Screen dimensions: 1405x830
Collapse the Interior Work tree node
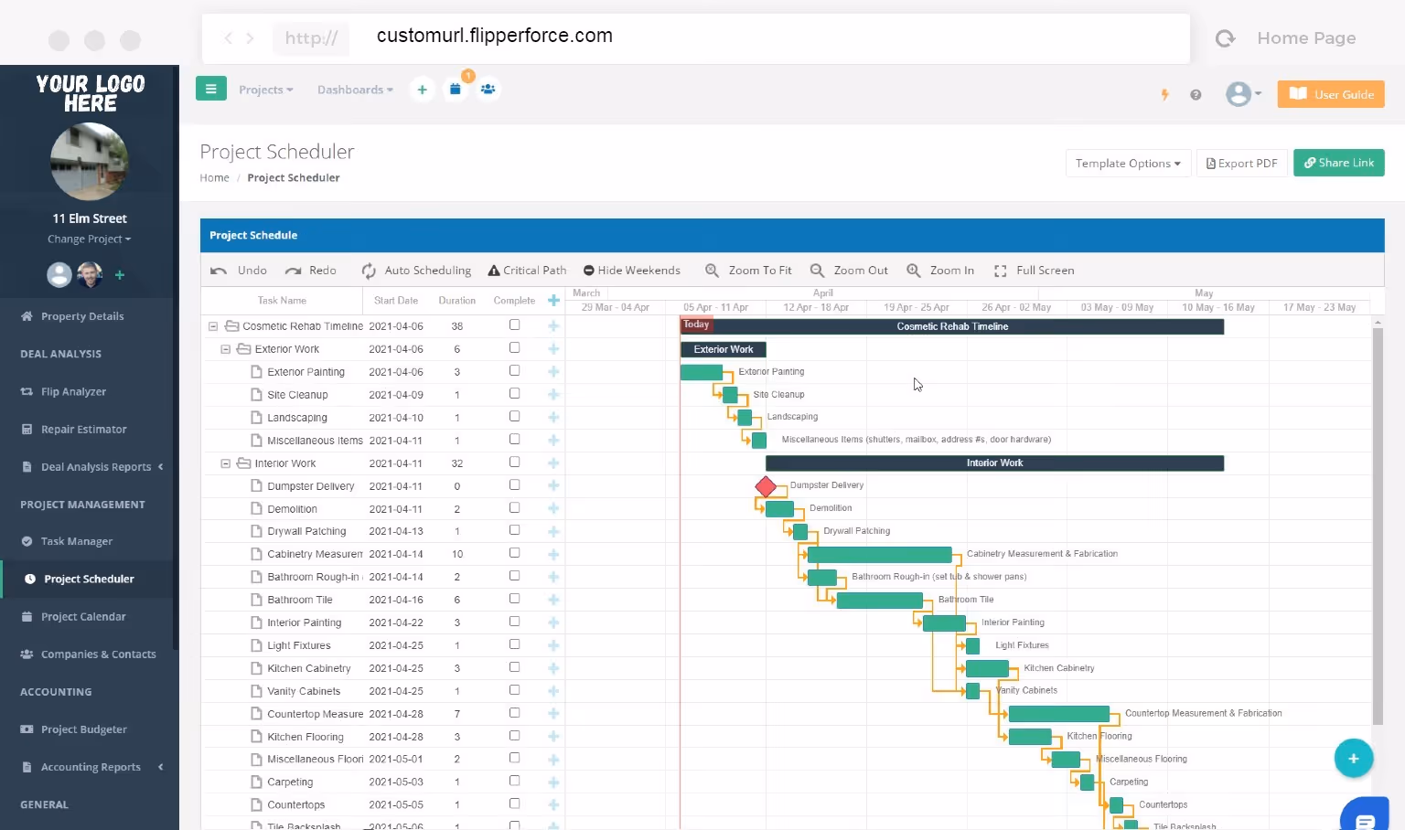point(225,463)
